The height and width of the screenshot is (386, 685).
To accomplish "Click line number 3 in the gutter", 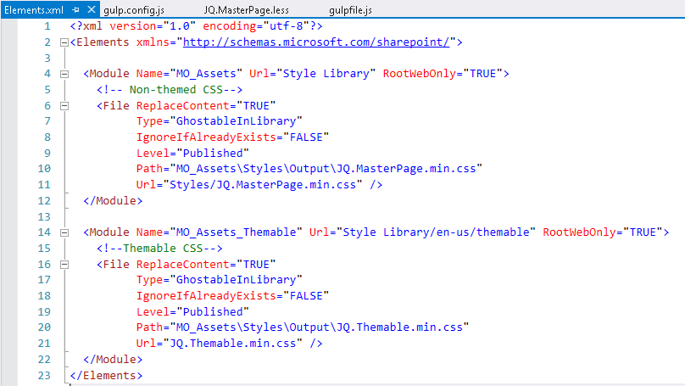I will (x=47, y=59).
